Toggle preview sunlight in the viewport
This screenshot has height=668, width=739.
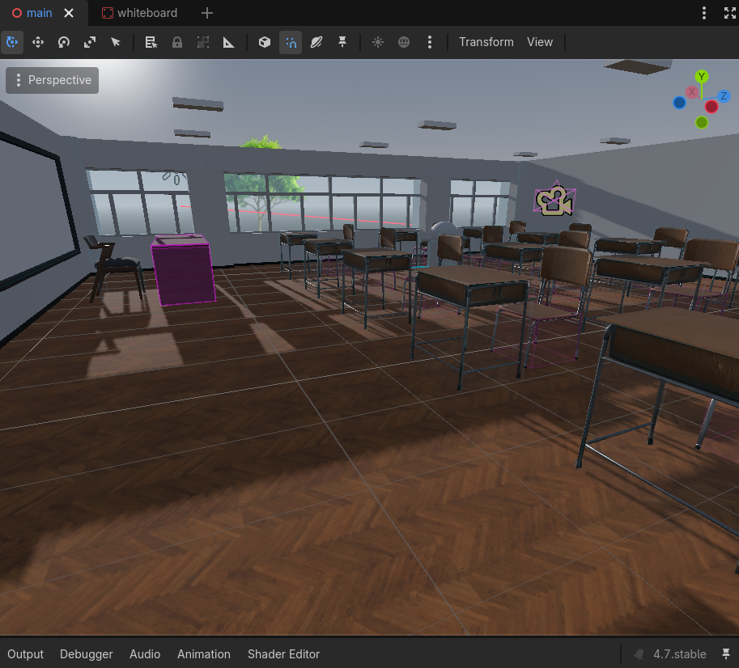point(377,42)
